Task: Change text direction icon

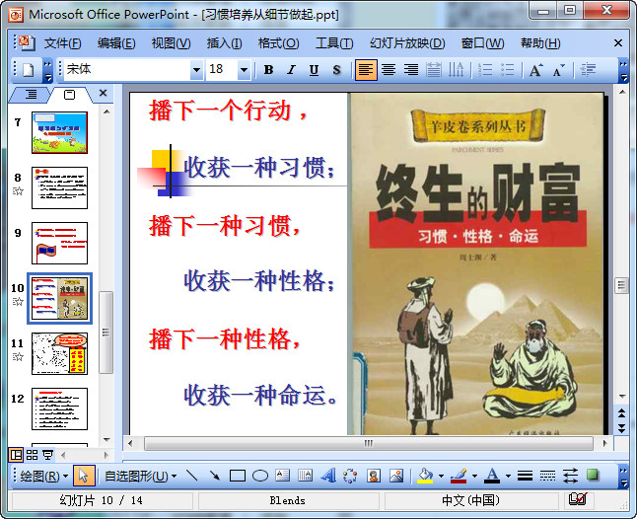Action: [x=456, y=70]
